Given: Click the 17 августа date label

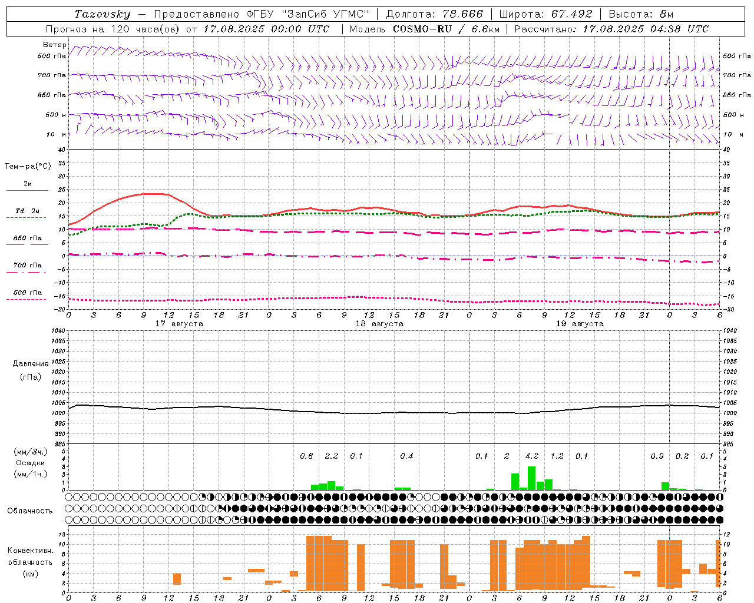Looking at the screenshot, I should tap(179, 324).
